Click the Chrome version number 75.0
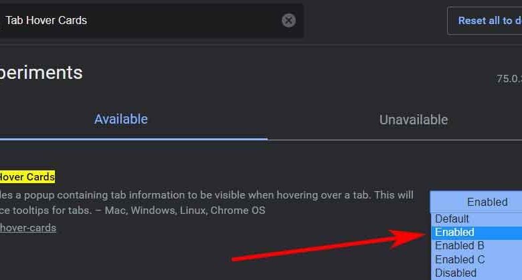The image size is (522, 280). [x=509, y=78]
